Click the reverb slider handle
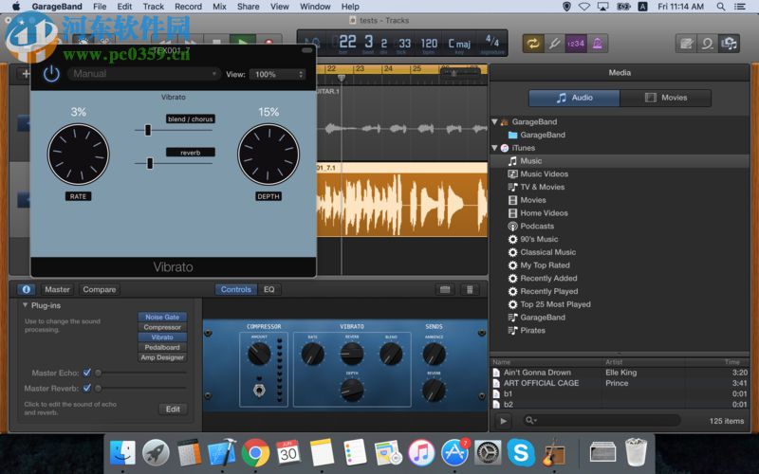 [150, 163]
